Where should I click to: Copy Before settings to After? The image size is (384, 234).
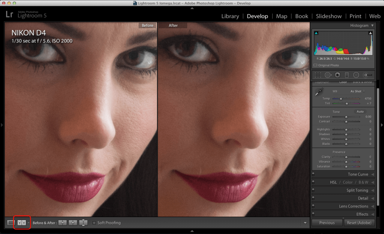63,223
